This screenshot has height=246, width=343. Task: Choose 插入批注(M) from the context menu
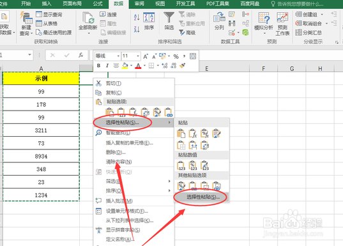point(134,201)
